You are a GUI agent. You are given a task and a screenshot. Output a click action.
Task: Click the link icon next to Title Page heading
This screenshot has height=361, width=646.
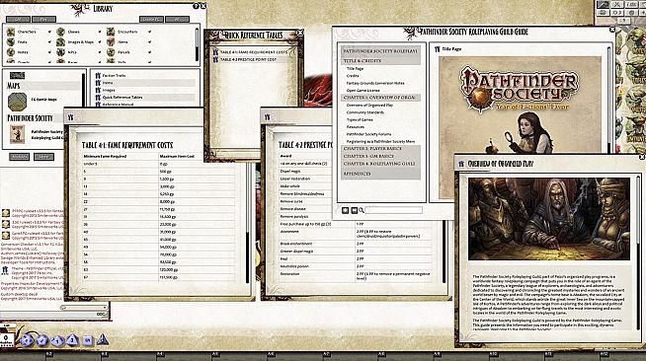coord(438,49)
